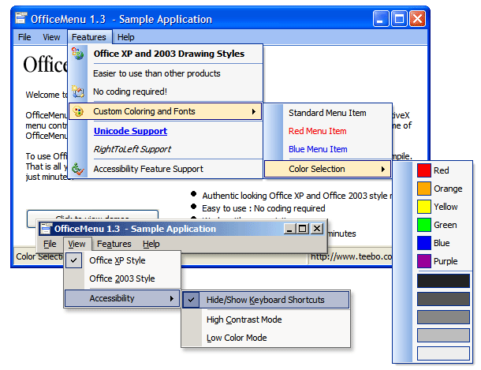Image resolution: width=481 pixels, height=370 pixels.
Task: Select Standard Menu Item
Action: coord(327,113)
